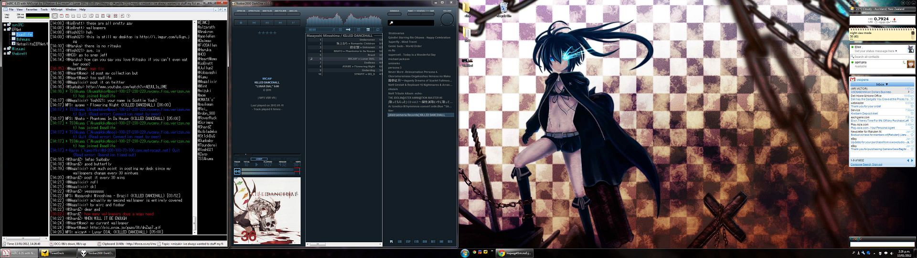Skip to next track in foobar2000
917x258 pixels.
click(x=280, y=22)
